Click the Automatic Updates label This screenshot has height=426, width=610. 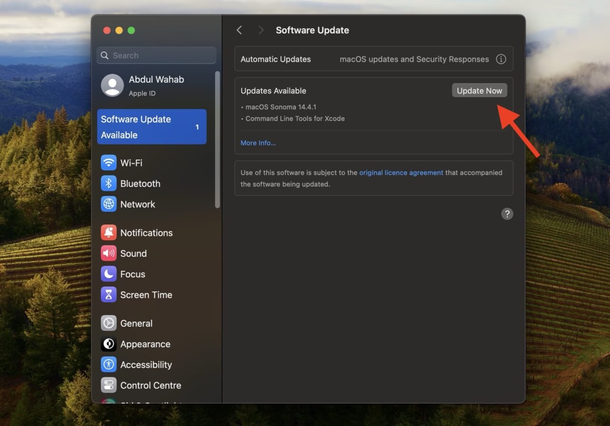pos(275,59)
